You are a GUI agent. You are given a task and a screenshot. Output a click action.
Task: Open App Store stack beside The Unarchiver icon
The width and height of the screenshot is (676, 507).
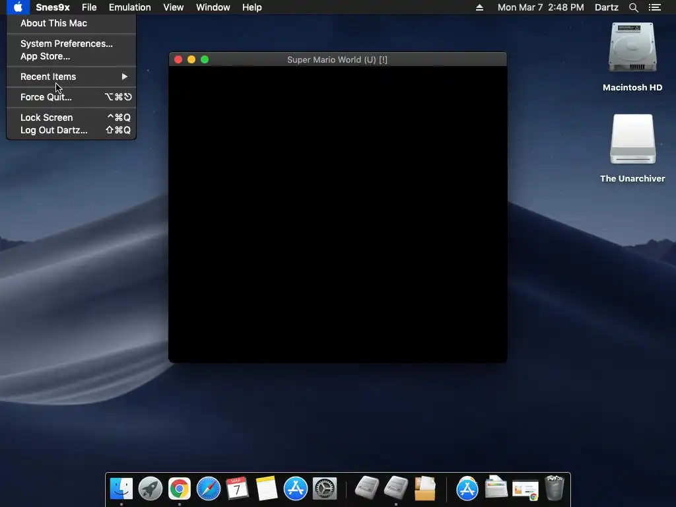pos(467,489)
